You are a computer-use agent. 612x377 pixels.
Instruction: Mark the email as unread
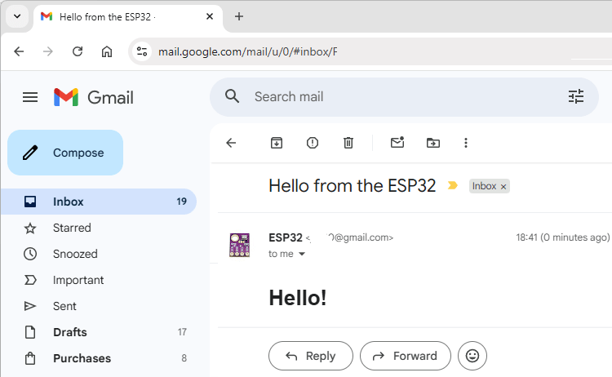point(397,143)
